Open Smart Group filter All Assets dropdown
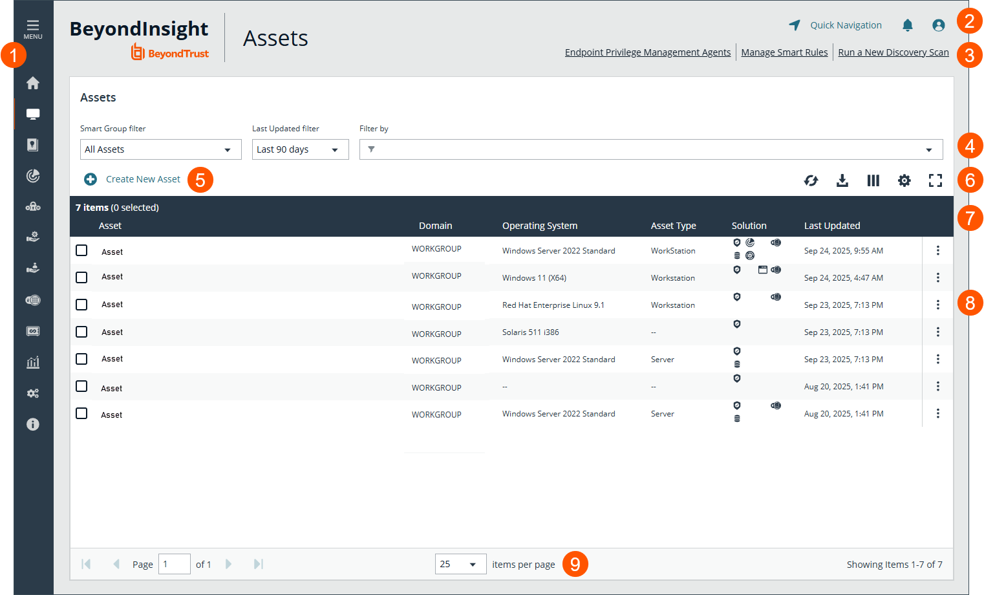Viewport: 984px width, 595px height. [x=161, y=149]
